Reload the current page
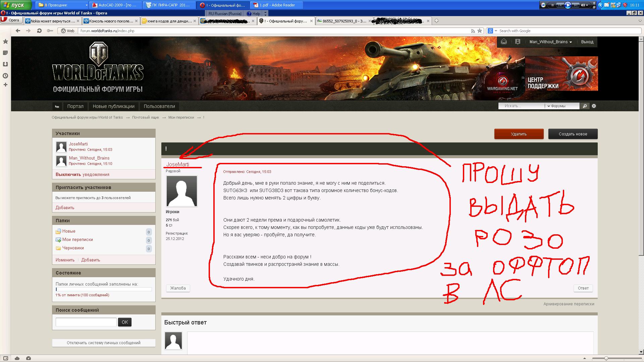 [x=39, y=31]
